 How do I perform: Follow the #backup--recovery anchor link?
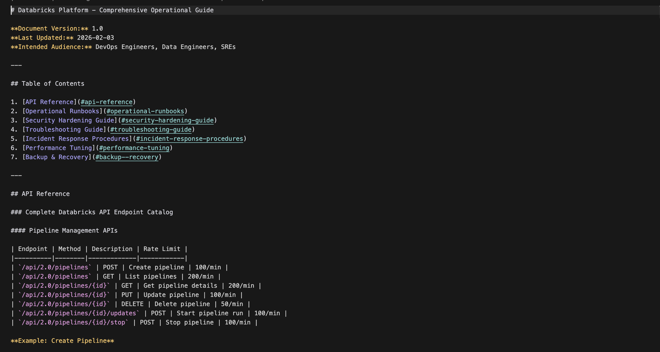click(127, 157)
